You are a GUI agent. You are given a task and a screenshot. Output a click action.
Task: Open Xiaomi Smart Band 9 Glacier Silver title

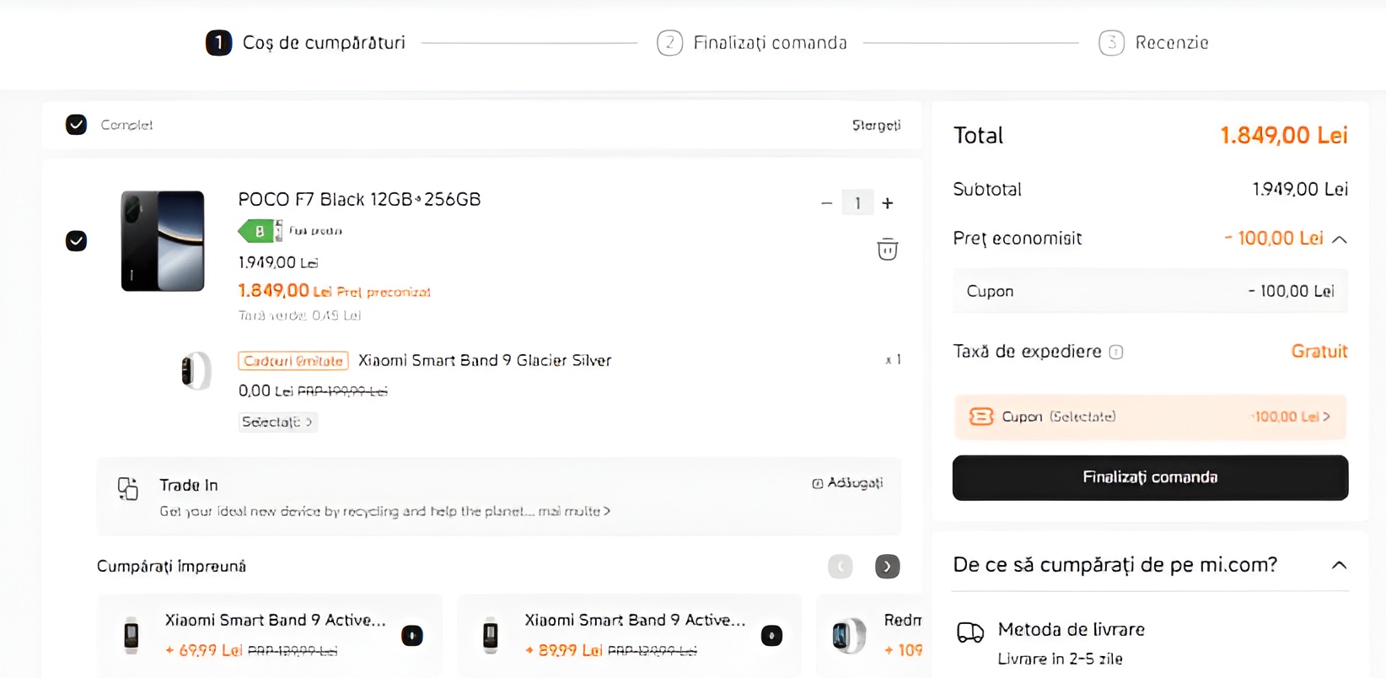tap(485, 361)
